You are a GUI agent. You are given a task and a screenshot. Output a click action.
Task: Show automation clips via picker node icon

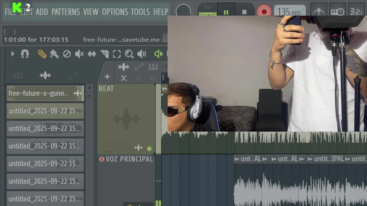tap(73, 75)
